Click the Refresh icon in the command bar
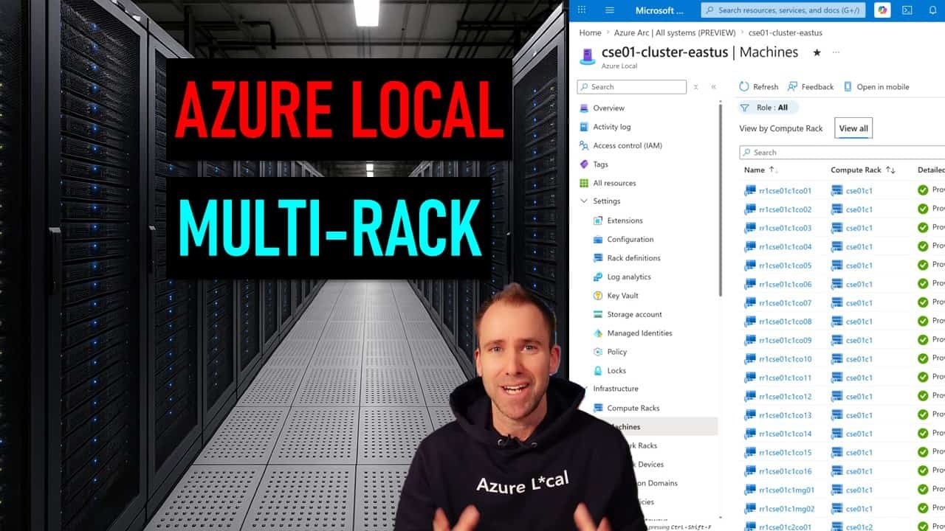This screenshot has width=945, height=531. (x=744, y=87)
